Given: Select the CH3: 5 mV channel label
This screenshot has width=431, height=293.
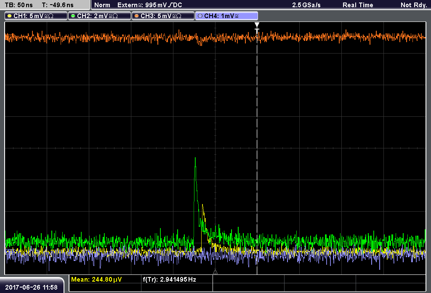Looking at the screenshot, I should click(x=163, y=16).
